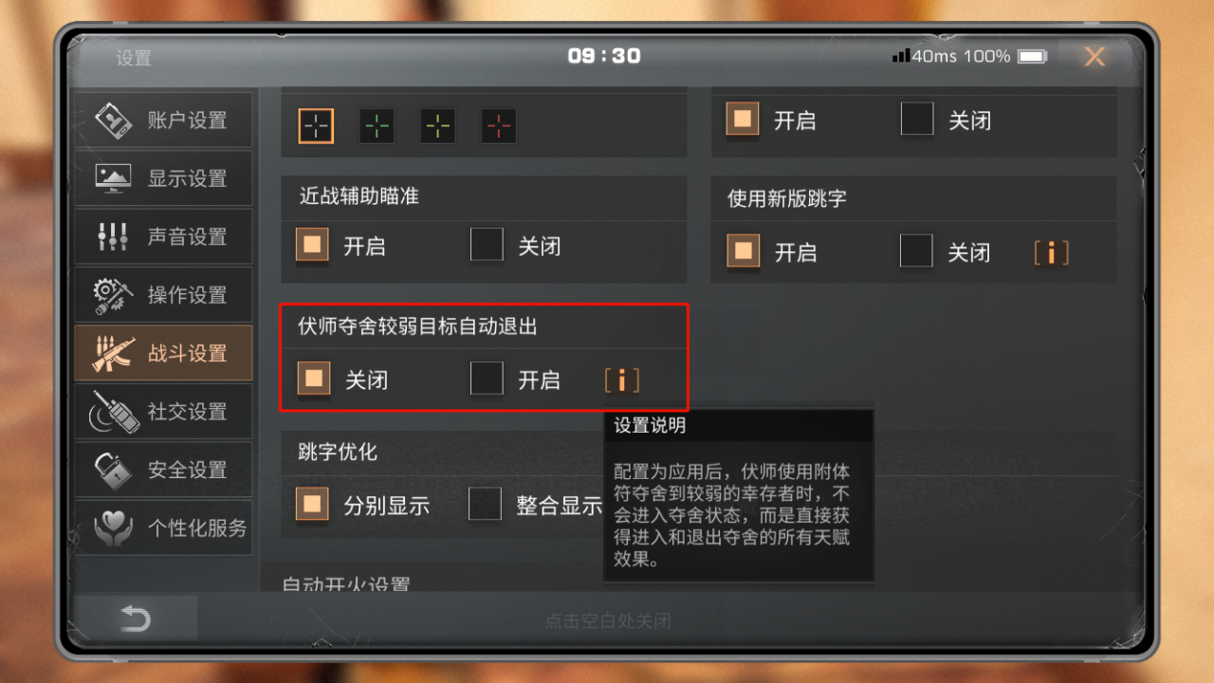Switch to the 显示设置 tab
The width and height of the screenshot is (1214, 683).
click(163, 177)
